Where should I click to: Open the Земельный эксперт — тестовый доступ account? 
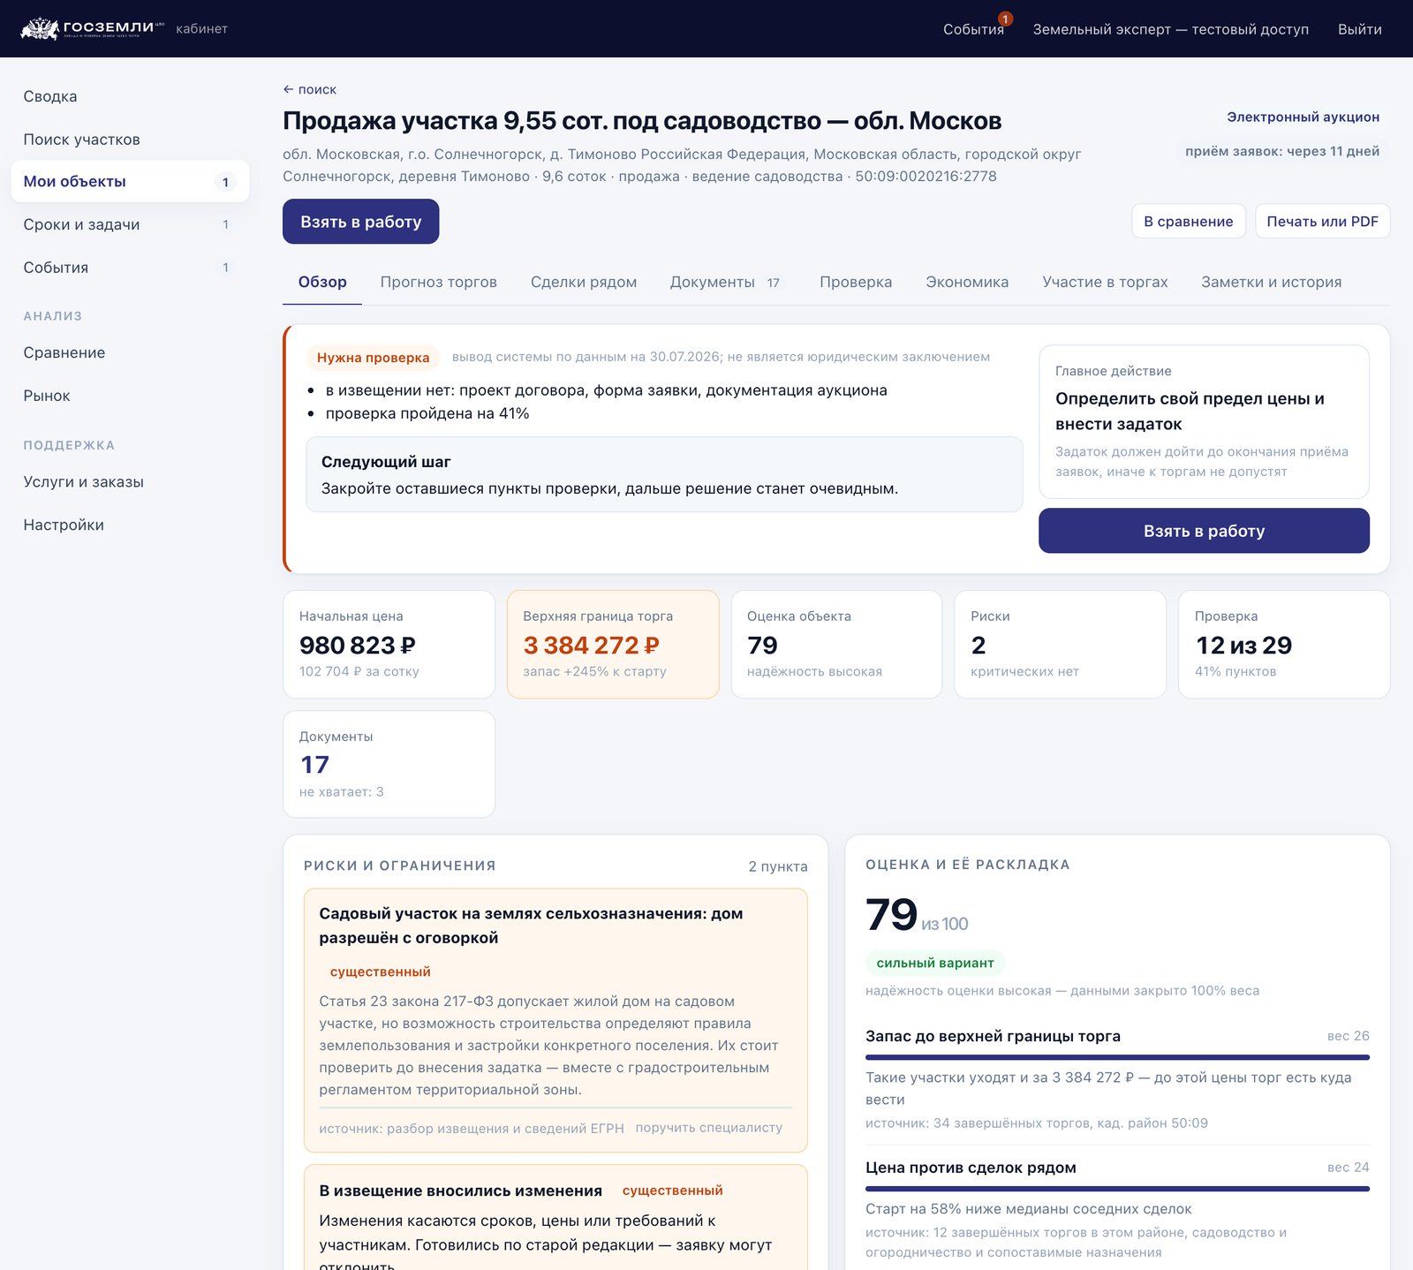point(1171,29)
